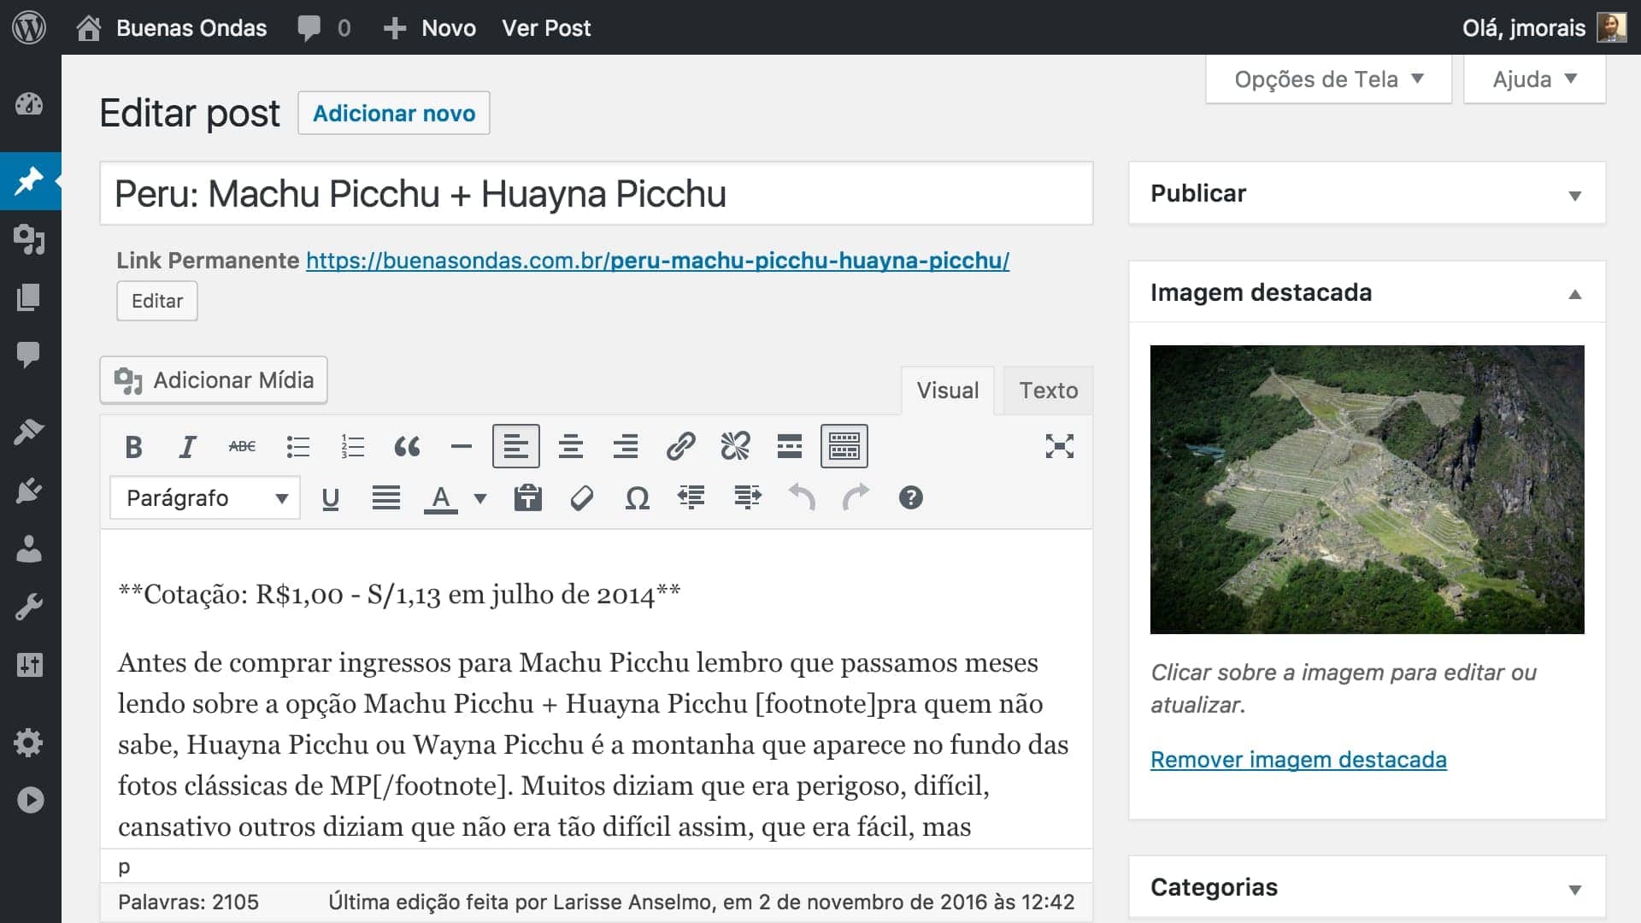Screen dimensions: 1641x923
Task: Apply text color with A icon
Action: 440,498
